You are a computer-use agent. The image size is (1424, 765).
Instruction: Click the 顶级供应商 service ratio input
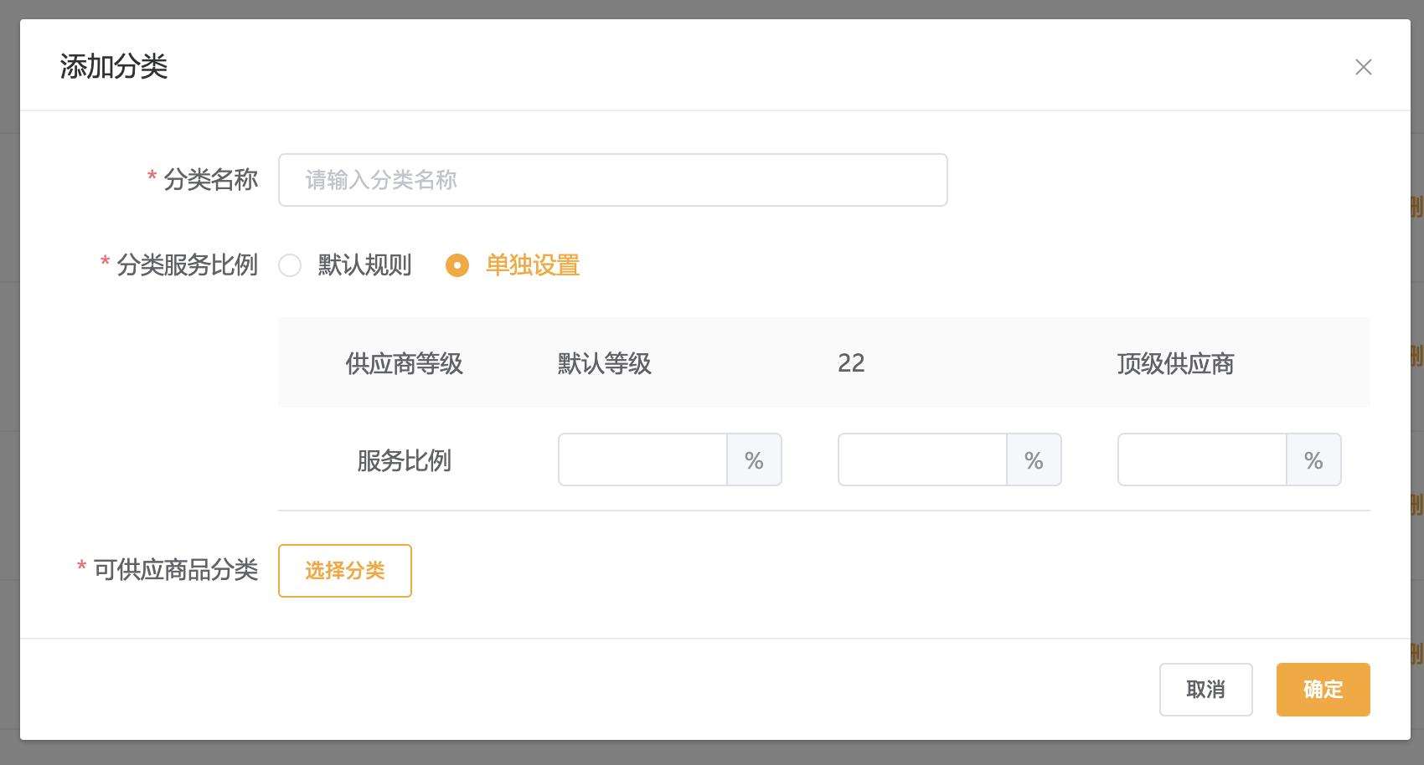(1202, 460)
